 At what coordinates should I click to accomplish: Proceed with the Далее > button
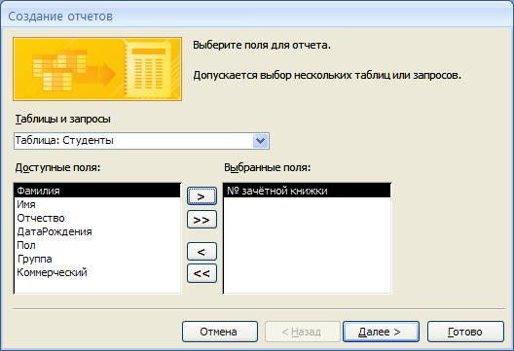point(381,332)
